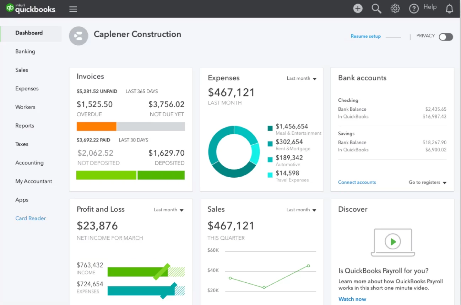Click the Card Reader link
Viewport: 461px width, 305px height.
pos(31,218)
